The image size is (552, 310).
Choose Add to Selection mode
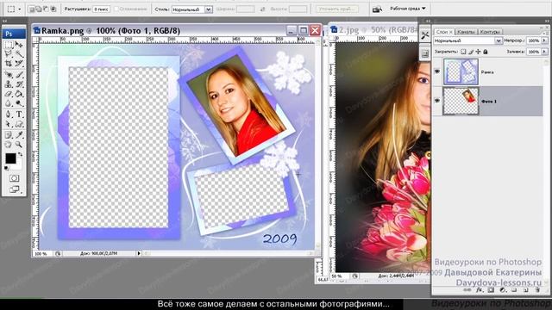coord(38,9)
